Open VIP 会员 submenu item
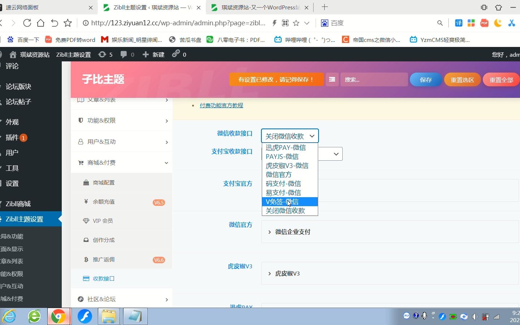This screenshot has width=520, height=325. click(x=122, y=221)
